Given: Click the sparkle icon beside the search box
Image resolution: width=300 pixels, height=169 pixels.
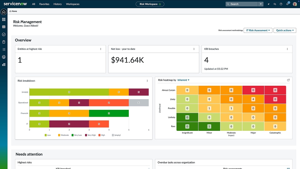Looking at the screenshot, I should coord(269,4).
